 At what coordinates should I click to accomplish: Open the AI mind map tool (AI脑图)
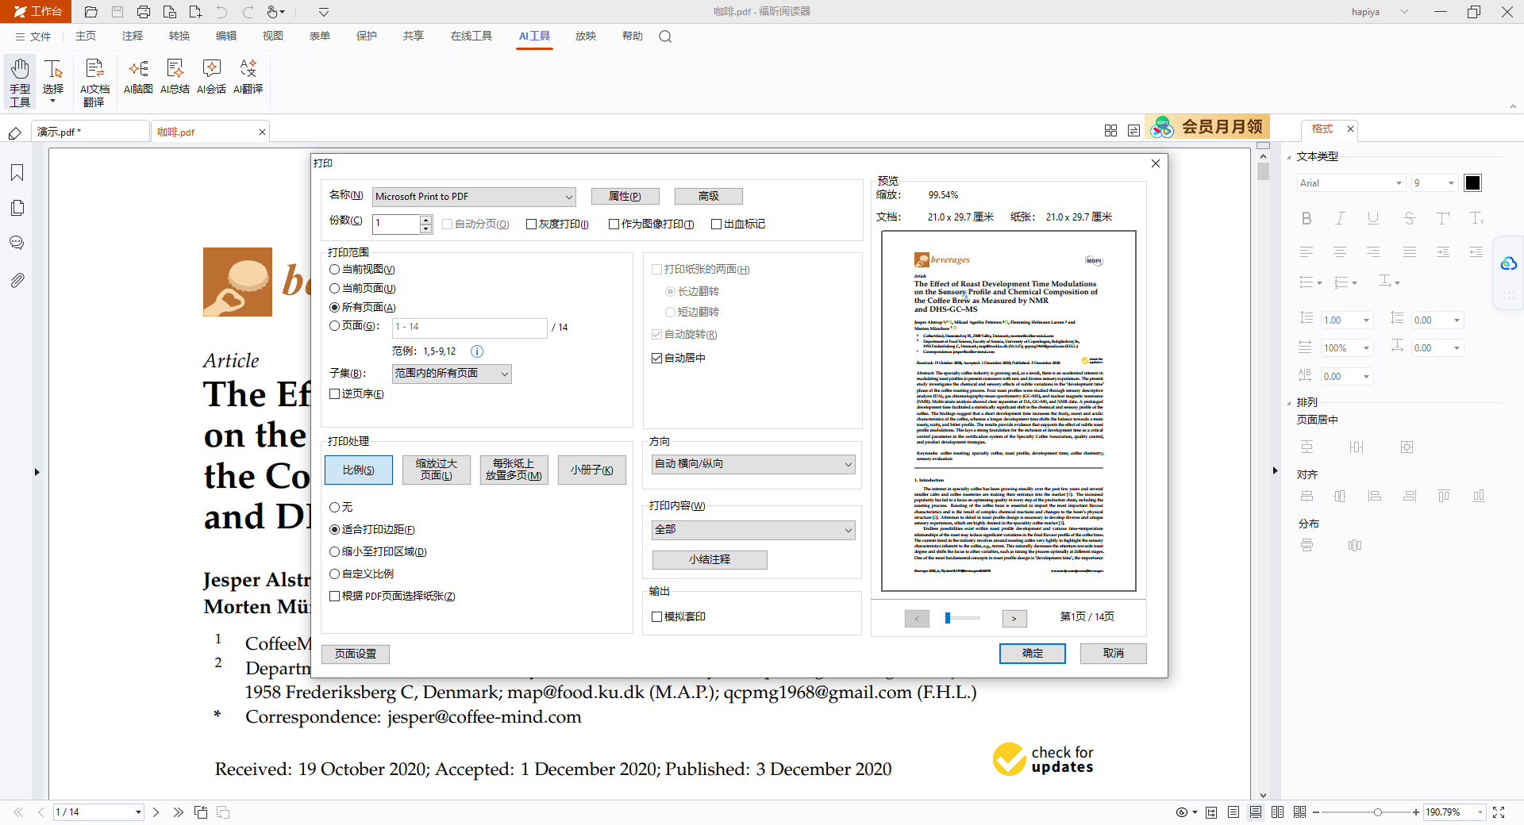(x=138, y=76)
